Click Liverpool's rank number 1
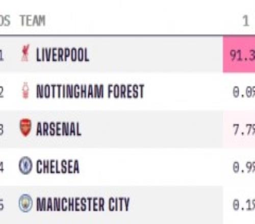 2,55
